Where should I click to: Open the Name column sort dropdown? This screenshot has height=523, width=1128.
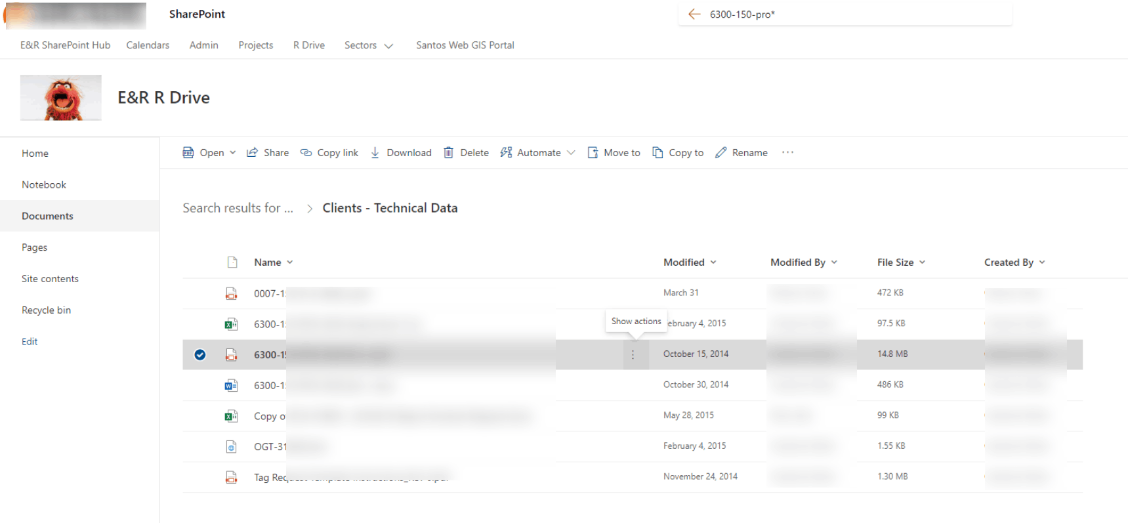pos(290,262)
